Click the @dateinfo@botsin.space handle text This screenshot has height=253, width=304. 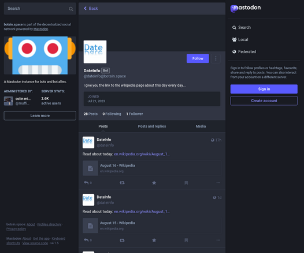pos(105,76)
